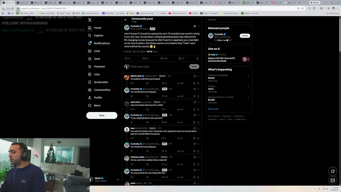Screen dimensions: 341x192
Task: Open Notifications in the X sidebar
Action: 99,43
